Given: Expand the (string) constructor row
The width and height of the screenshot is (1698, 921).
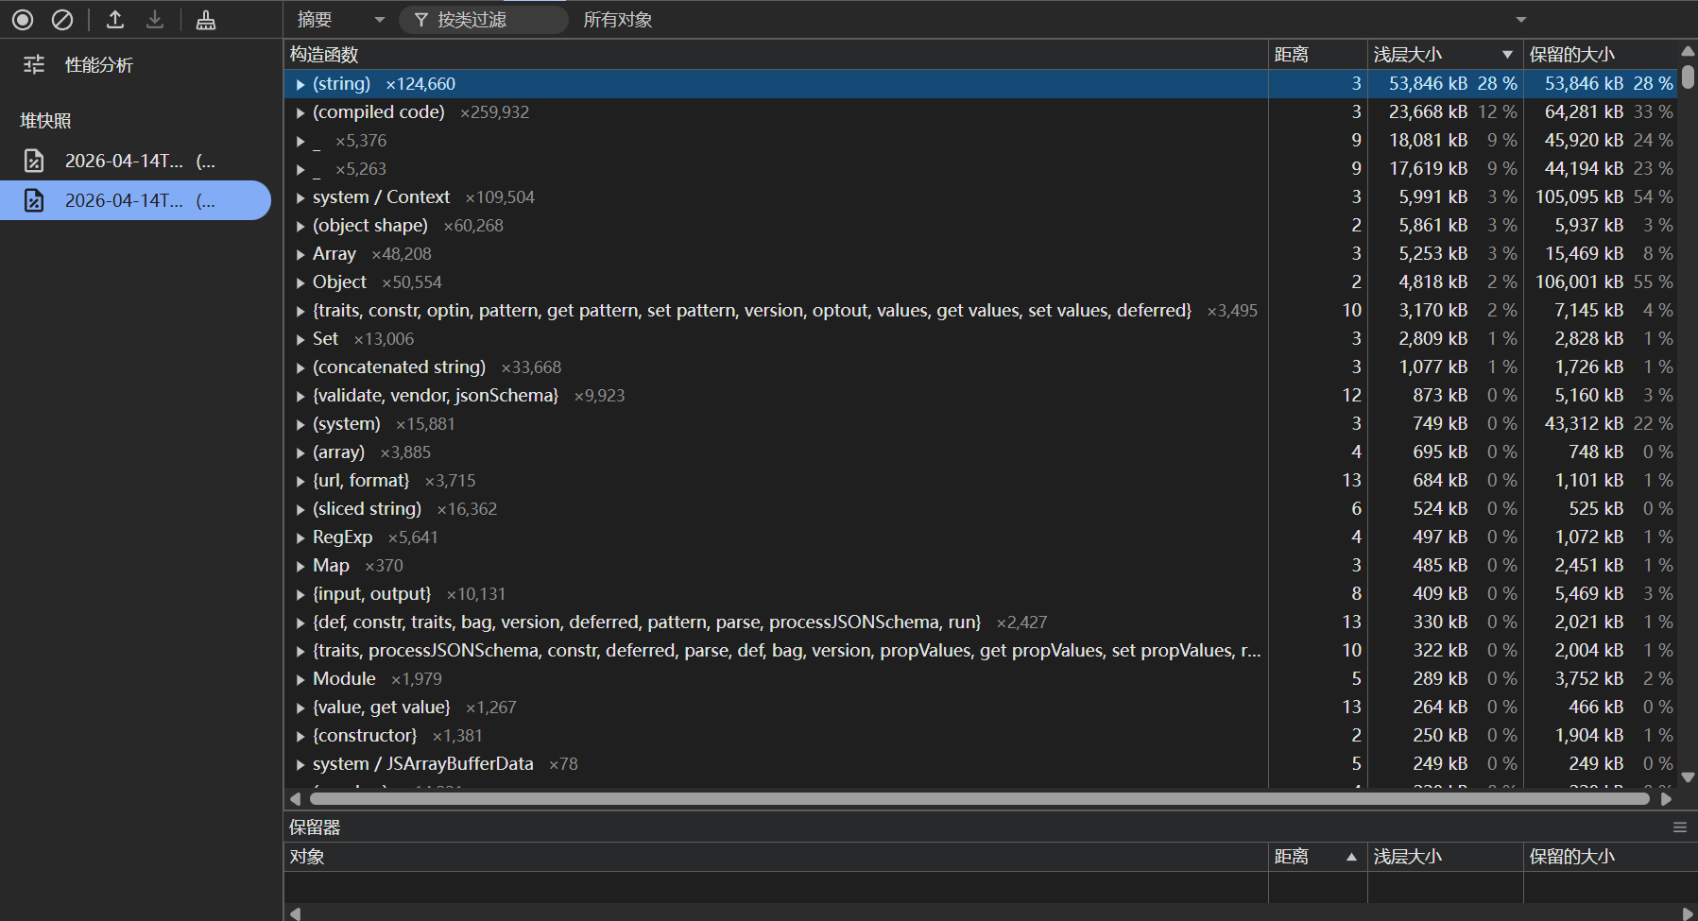Looking at the screenshot, I should coord(300,84).
